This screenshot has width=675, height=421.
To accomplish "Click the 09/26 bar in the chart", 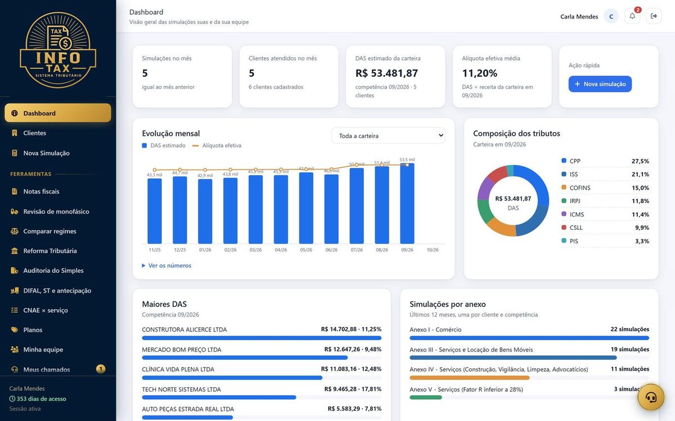I will tap(407, 203).
